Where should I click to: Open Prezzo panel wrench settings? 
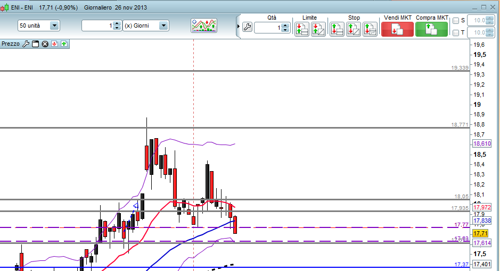pos(26,44)
